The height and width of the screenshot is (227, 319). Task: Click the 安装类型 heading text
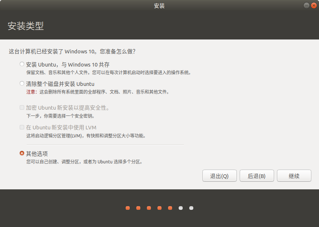[x=26, y=26]
